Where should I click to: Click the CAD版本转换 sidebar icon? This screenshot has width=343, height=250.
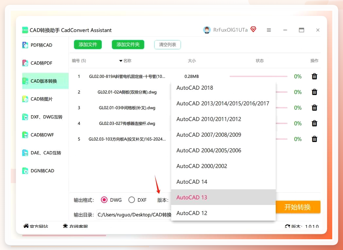[25, 81]
